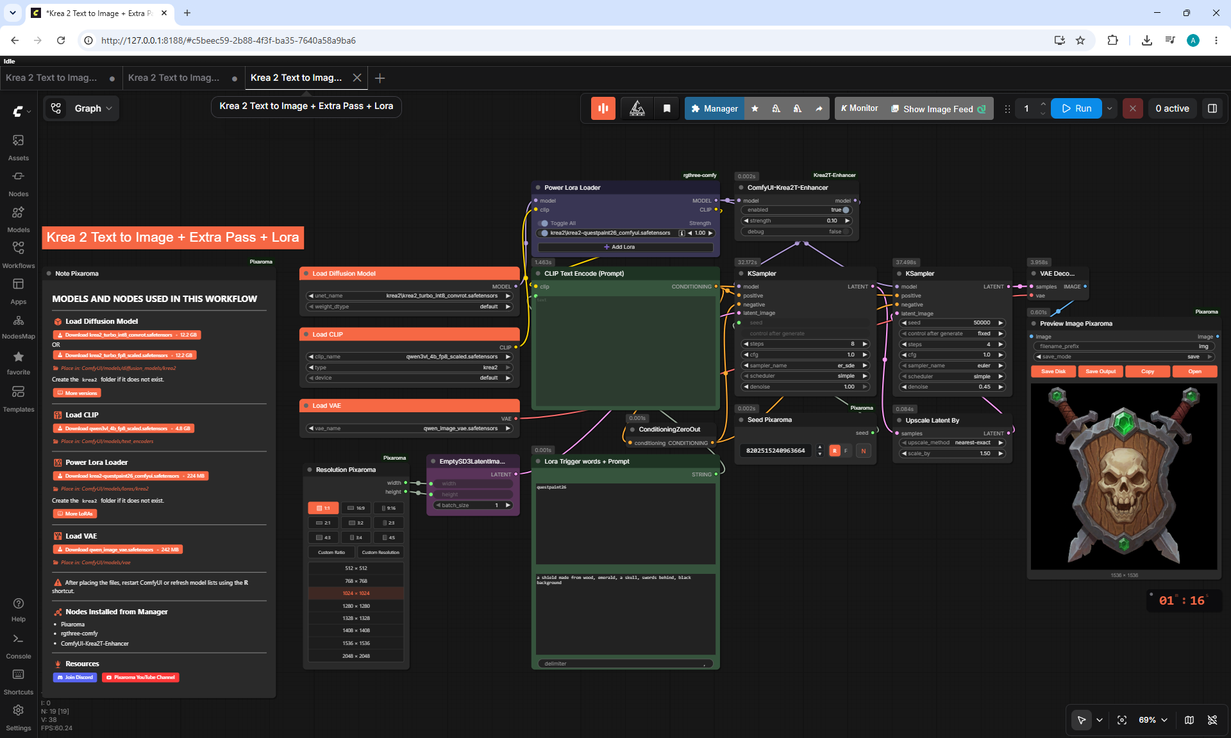Viewport: 1231px width, 738px height.
Task: Open the Nodes library panel
Action: pyautogui.click(x=19, y=183)
